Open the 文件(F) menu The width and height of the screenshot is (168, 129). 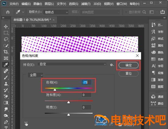click(14, 4)
